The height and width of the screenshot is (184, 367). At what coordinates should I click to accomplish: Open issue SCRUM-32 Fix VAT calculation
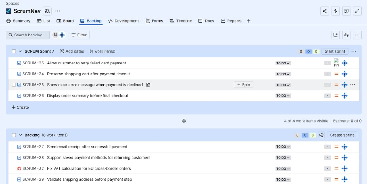click(x=89, y=168)
